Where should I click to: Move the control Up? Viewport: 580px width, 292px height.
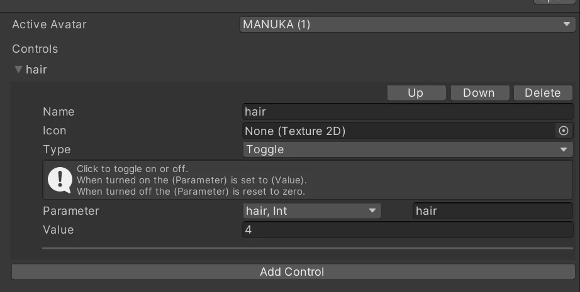(416, 93)
